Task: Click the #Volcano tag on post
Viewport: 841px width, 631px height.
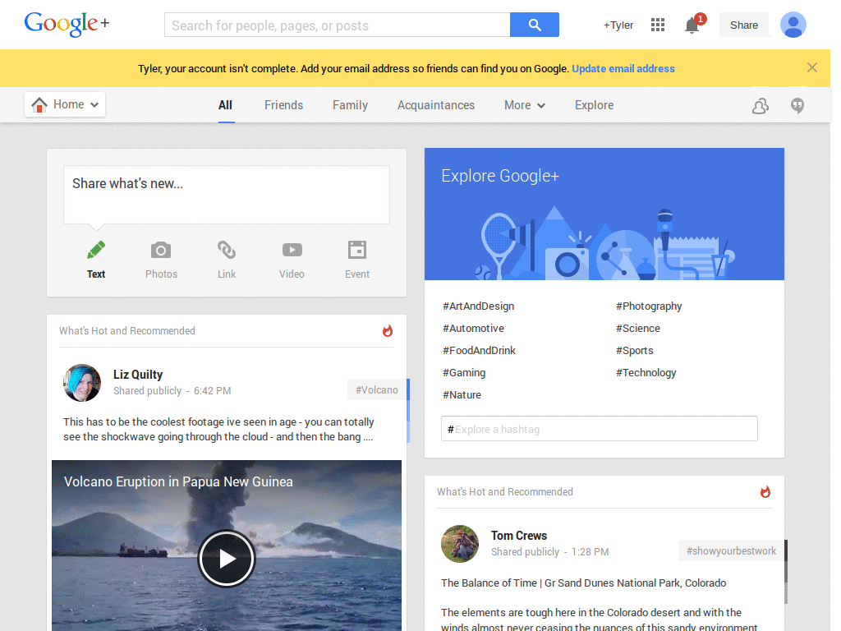Action: (x=377, y=389)
